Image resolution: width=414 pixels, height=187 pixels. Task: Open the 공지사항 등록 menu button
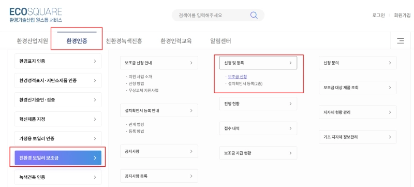point(159,176)
